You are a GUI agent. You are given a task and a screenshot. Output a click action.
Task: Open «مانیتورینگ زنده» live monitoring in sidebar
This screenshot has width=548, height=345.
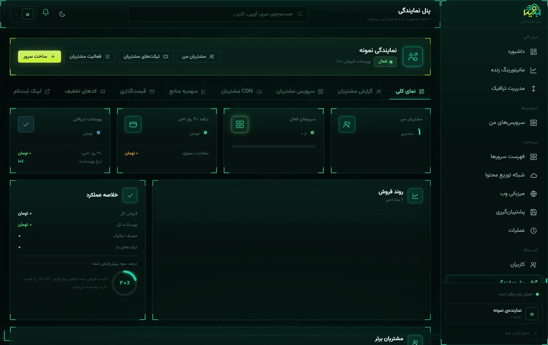494,70
